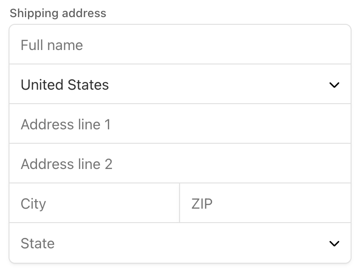361x274 pixels.
Task: Click the Address line 2 placeholder text
Action: [66, 164]
